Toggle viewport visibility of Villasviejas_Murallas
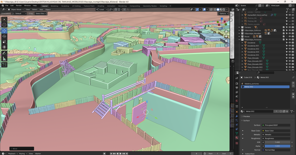The height and width of the screenshot is (155, 296). coord(290,33)
